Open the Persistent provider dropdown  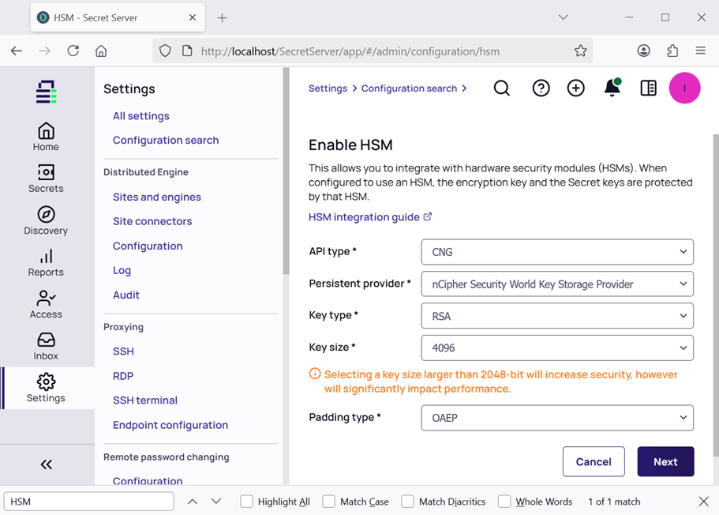tap(557, 284)
